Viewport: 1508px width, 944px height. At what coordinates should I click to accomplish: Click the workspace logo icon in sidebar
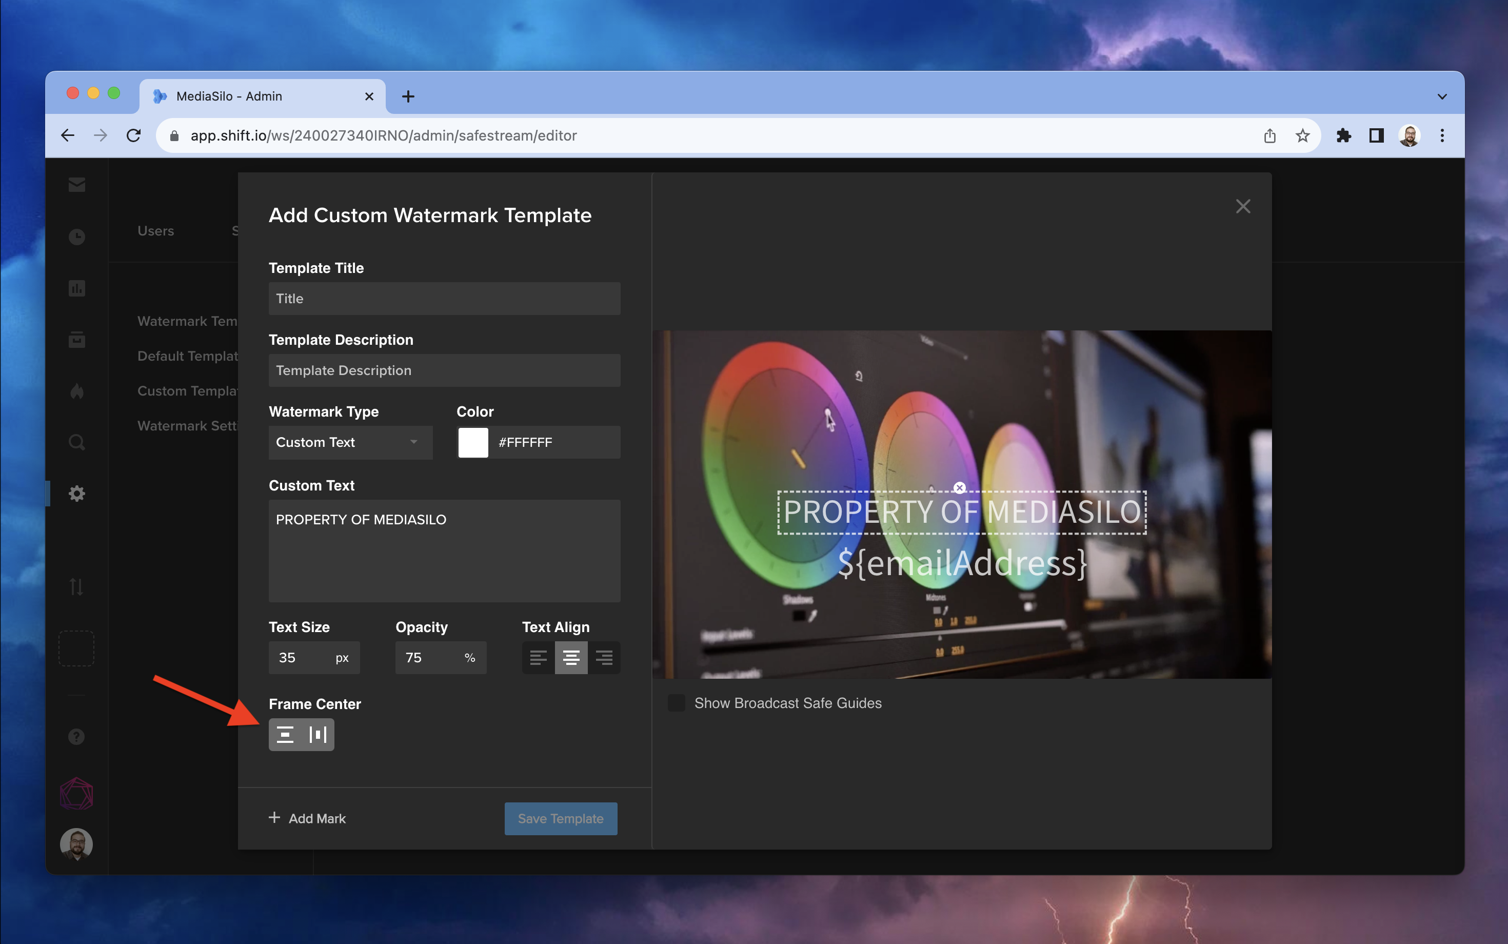(76, 794)
